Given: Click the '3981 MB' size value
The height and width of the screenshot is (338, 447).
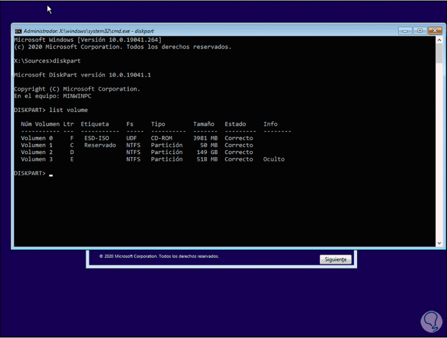Looking at the screenshot, I should pyautogui.click(x=205, y=138).
